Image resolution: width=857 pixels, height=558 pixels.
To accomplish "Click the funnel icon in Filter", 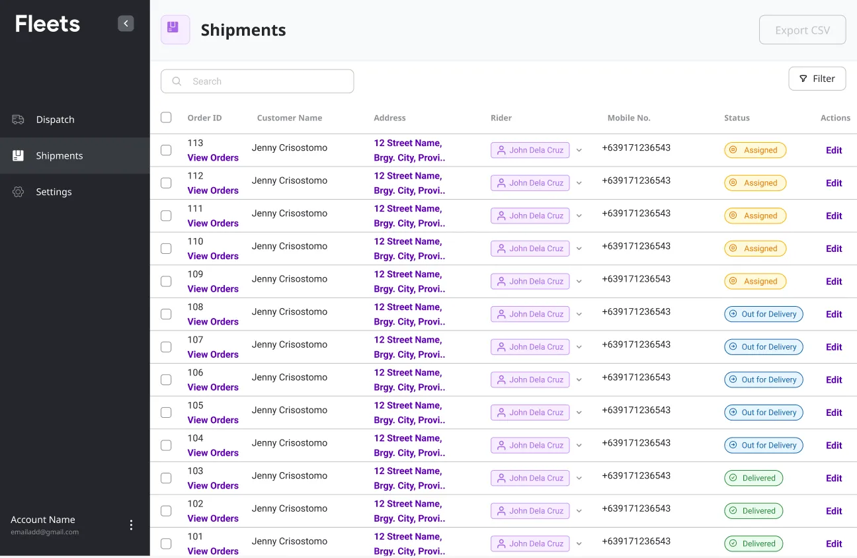I will click(x=803, y=79).
